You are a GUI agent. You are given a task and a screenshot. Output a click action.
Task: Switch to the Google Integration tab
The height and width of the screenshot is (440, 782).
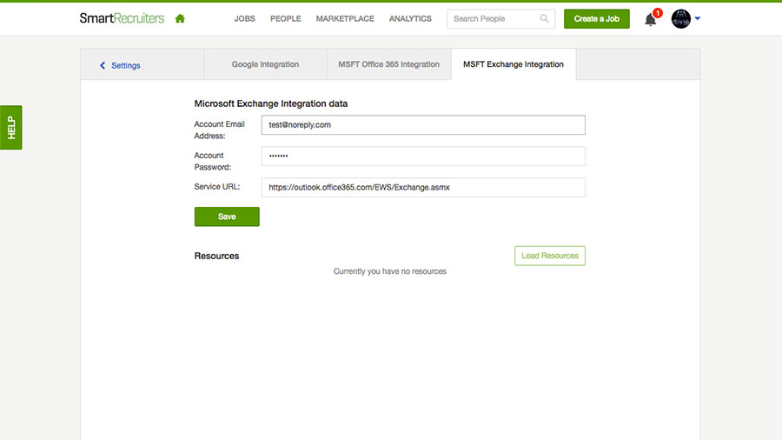[x=265, y=64]
